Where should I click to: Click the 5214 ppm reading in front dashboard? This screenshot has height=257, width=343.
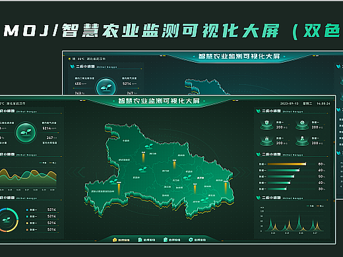[49, 128]
